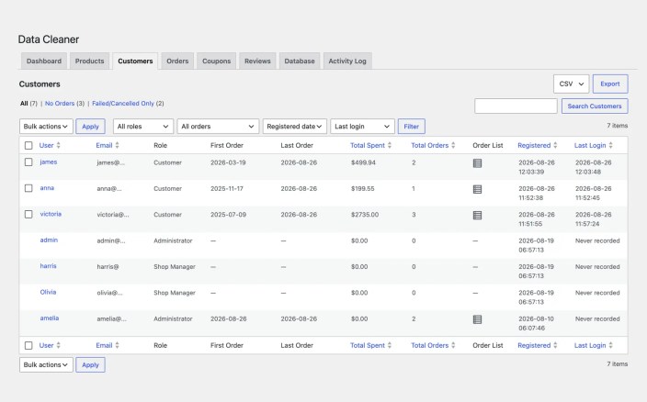Tick the select-all checkbox in table footer

[28, 345]
